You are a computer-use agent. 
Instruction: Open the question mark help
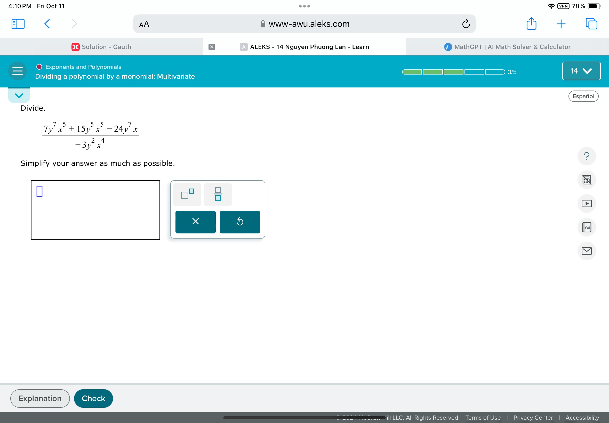coord(587,156)
